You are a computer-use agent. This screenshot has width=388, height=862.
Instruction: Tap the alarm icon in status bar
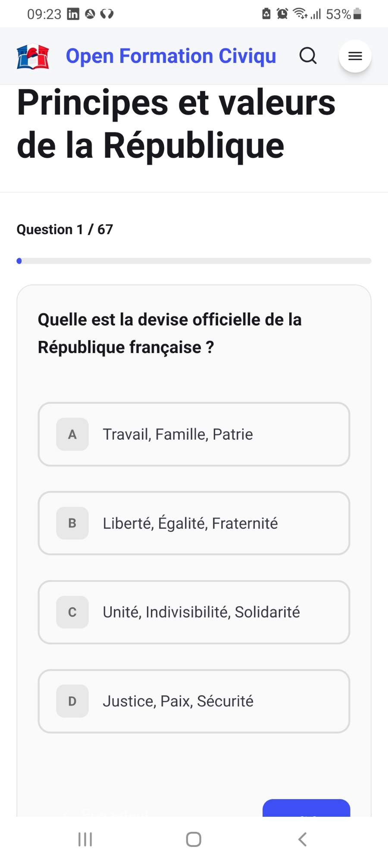click(x=282, y=14)
